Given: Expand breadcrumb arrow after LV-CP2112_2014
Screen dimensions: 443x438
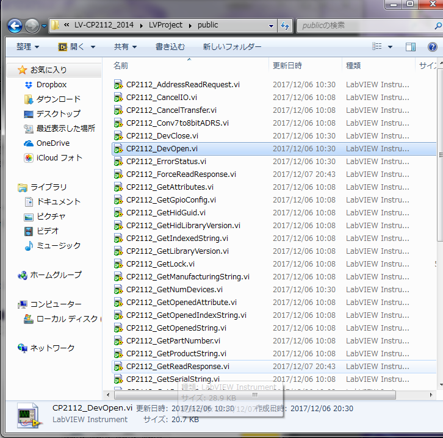Looking at the screenshot, I should click(142, 26).
